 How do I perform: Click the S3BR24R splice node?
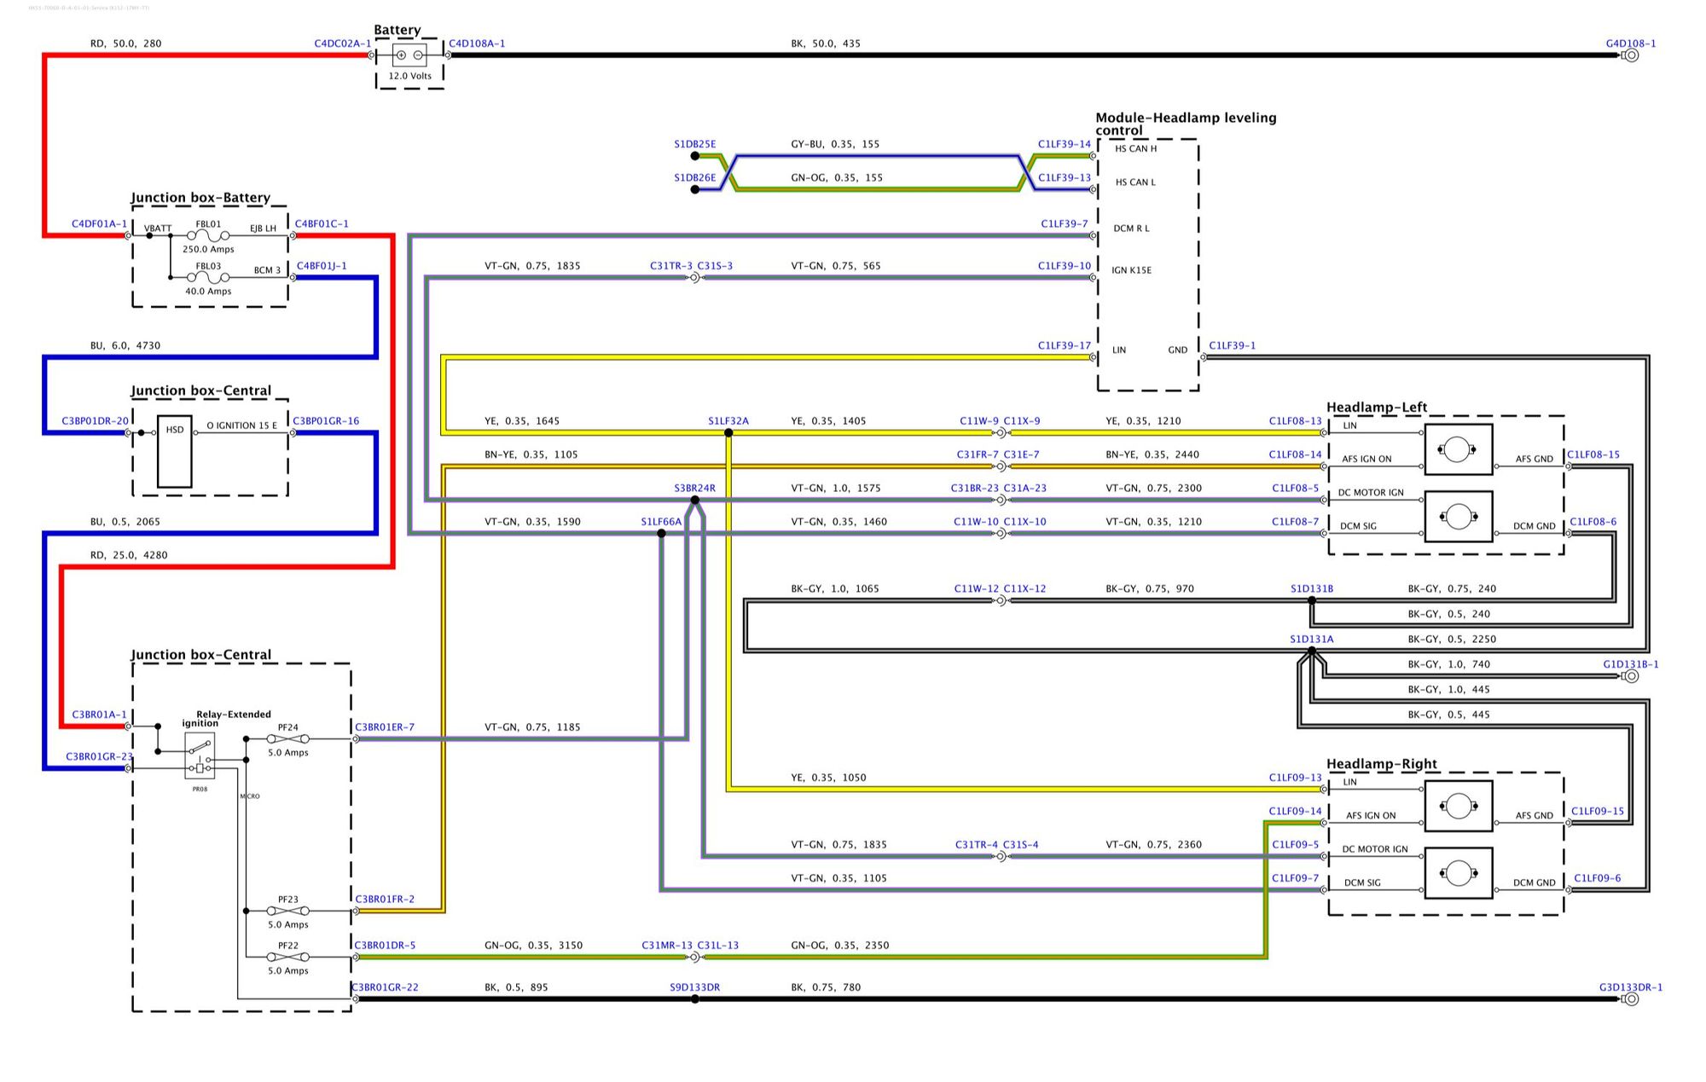pyautogui.click(x=695, y=500)
